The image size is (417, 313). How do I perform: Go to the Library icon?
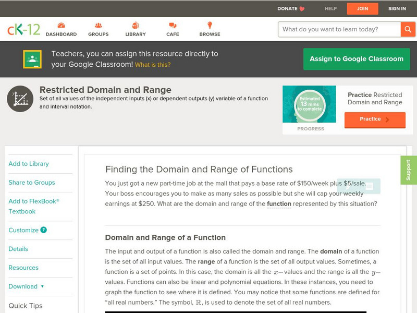click(x=136, y=26)
